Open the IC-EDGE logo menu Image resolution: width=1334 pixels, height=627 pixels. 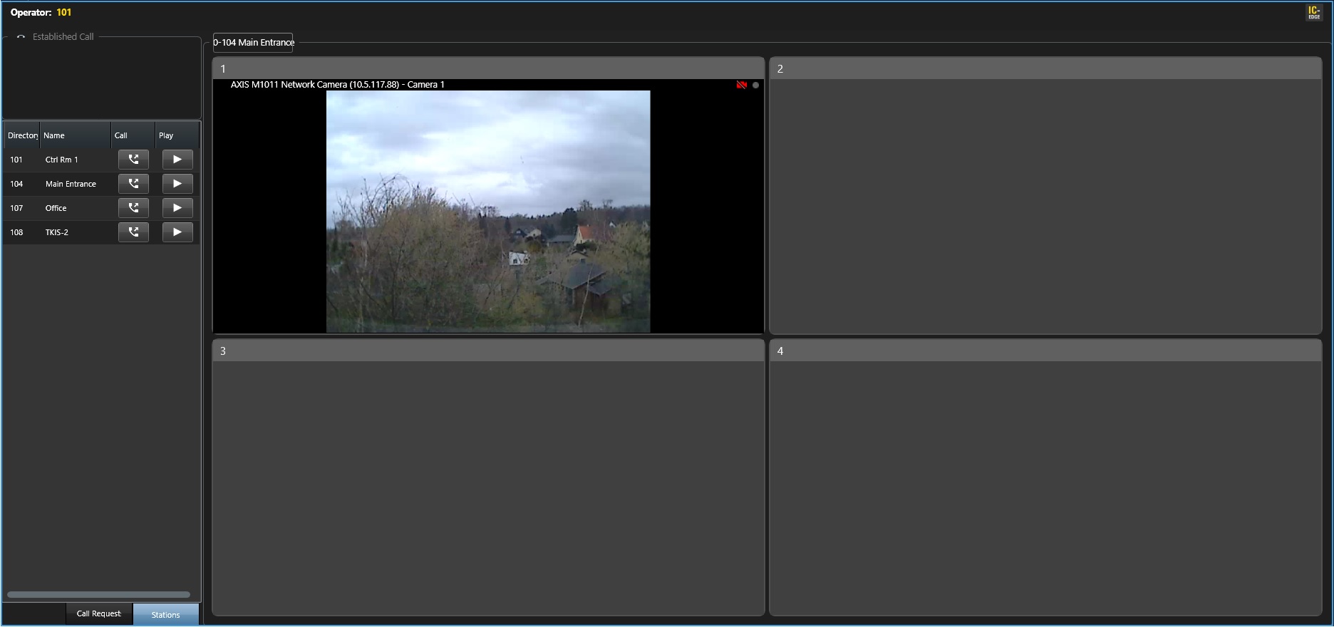(x=1313, y=12)
